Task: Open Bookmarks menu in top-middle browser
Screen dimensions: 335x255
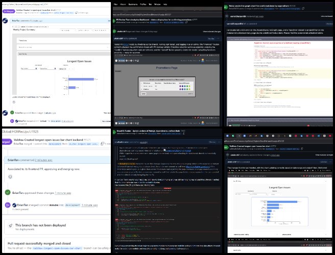Action: [133, 4]
